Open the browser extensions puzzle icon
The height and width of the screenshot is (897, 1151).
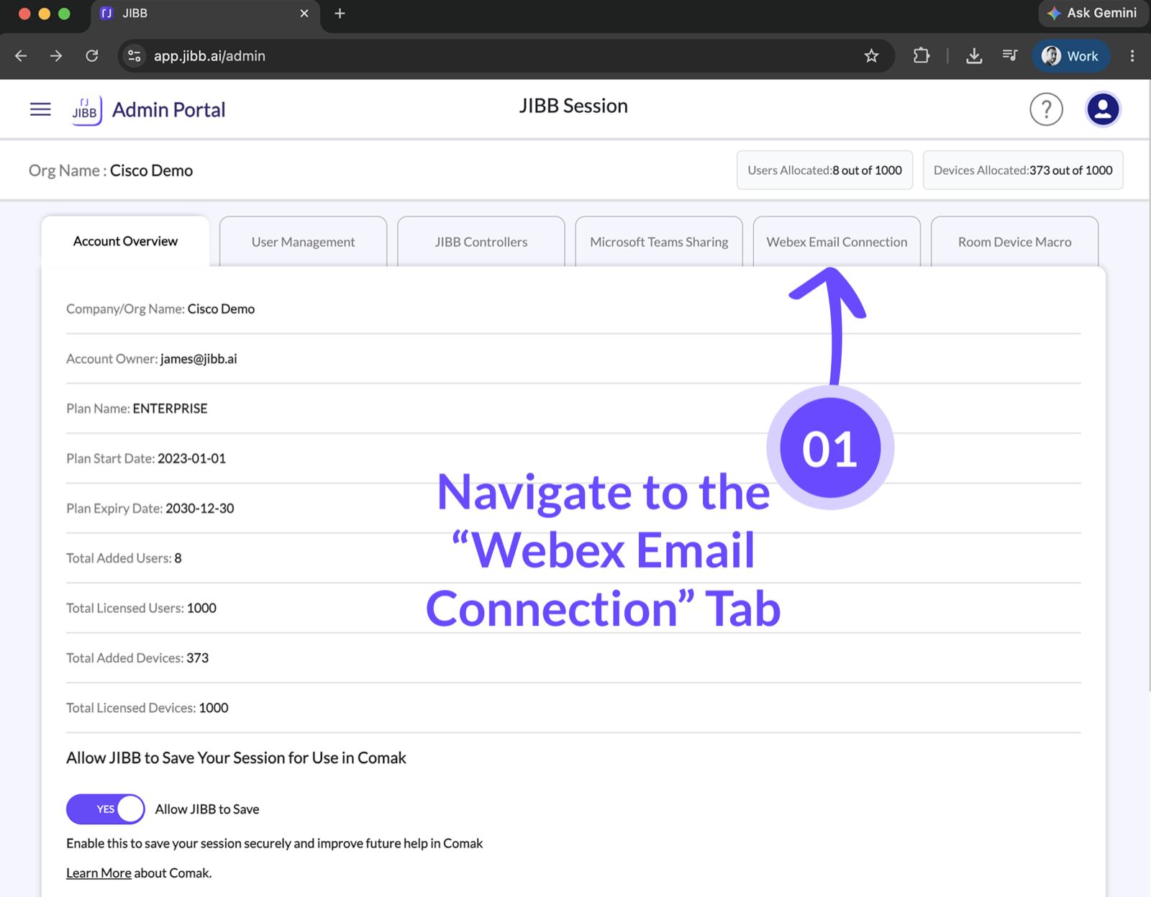[x=922, y=55]
